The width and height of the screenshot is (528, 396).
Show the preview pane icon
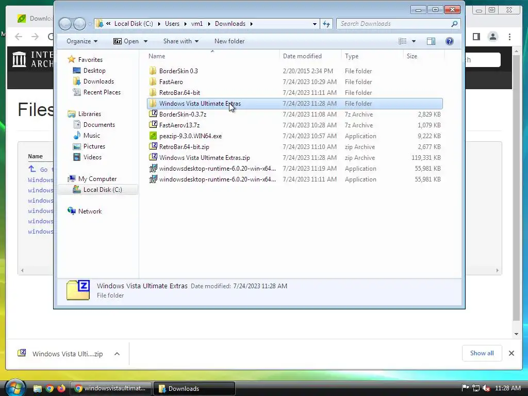tap(431, 41)
